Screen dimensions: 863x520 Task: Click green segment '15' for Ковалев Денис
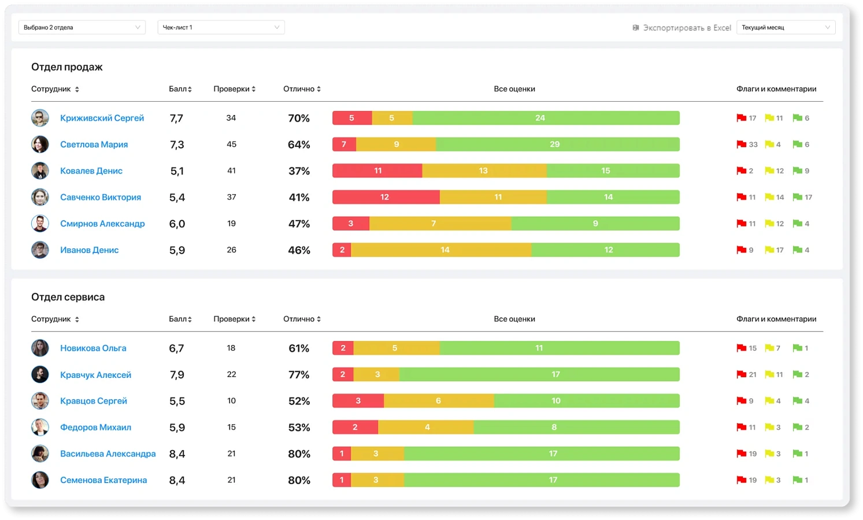click(x=613, y=171)
